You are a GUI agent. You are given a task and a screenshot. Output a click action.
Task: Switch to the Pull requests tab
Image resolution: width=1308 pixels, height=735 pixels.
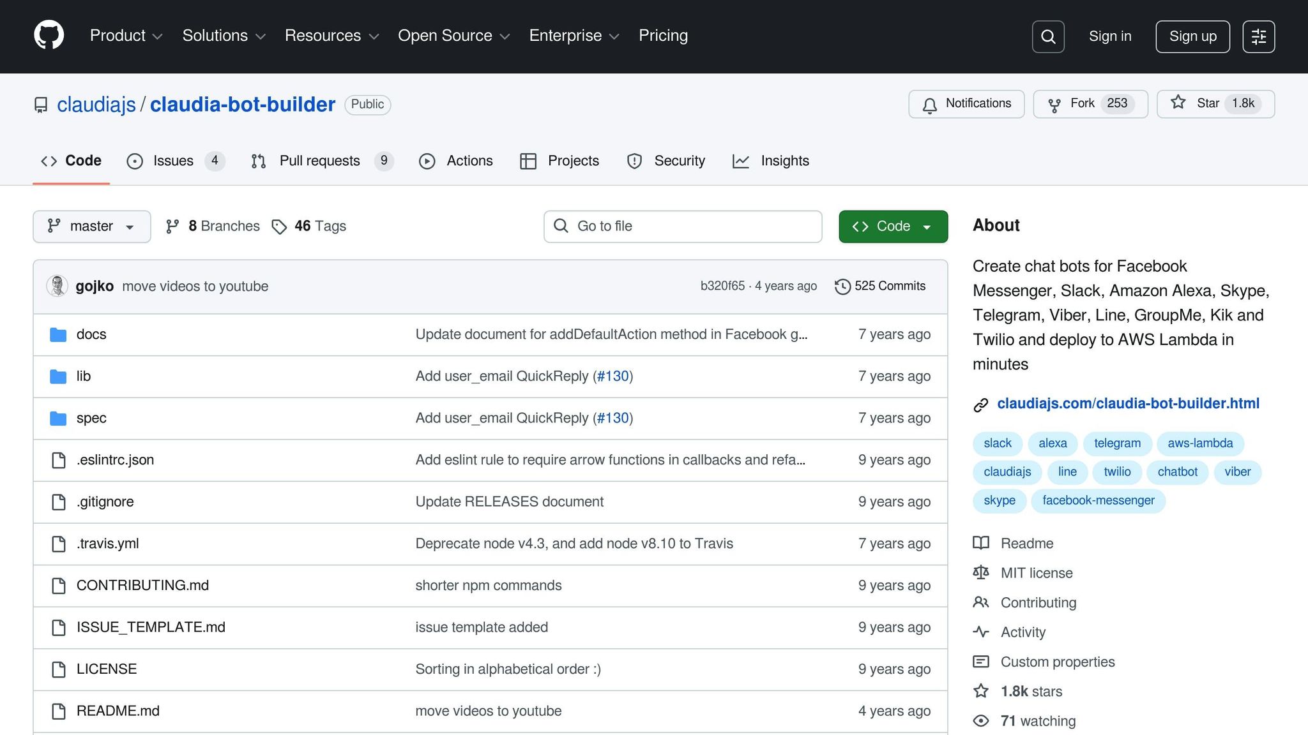click(323, 161)
